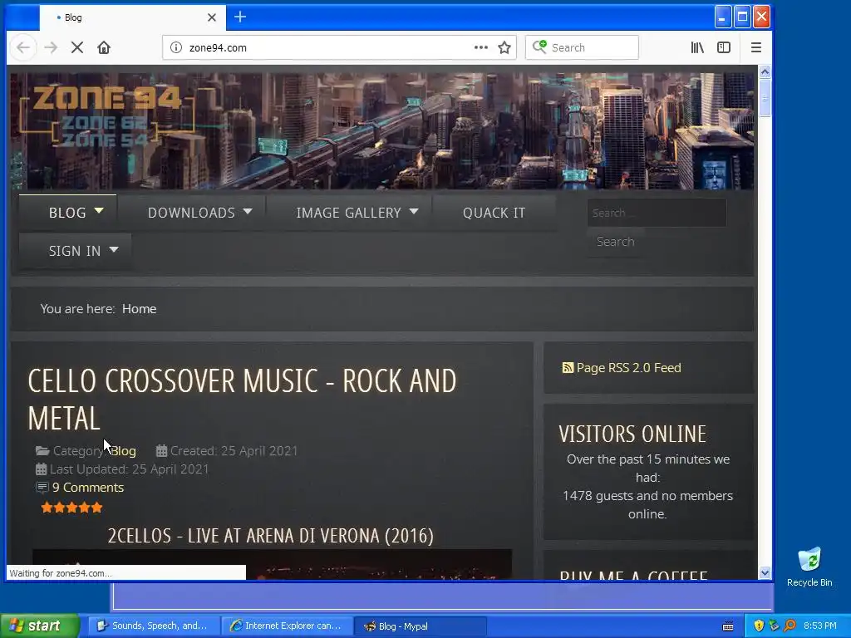The height and width of the screenshot is (638, 851).
Task: Click the keyboard icon in the taskbar
Action: (728, 626)
